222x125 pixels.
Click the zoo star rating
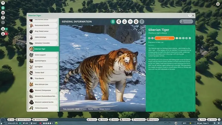tap(48, 123)
